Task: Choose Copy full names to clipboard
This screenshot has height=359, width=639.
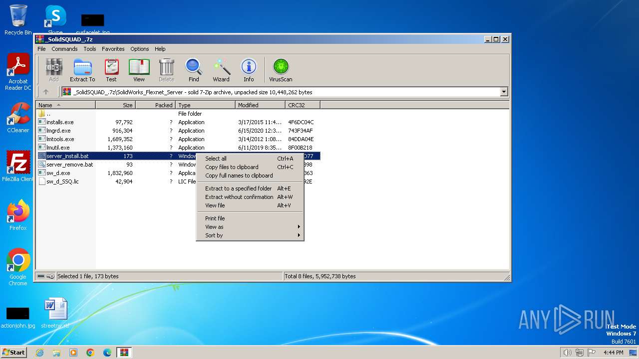Action: pos(250,176)
